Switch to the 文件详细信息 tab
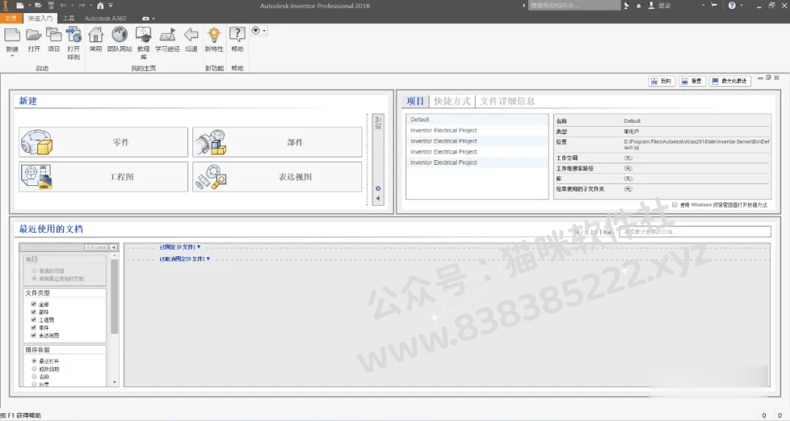Image resolution: width=790 pixels, height=421 pixels. point(508,101)
